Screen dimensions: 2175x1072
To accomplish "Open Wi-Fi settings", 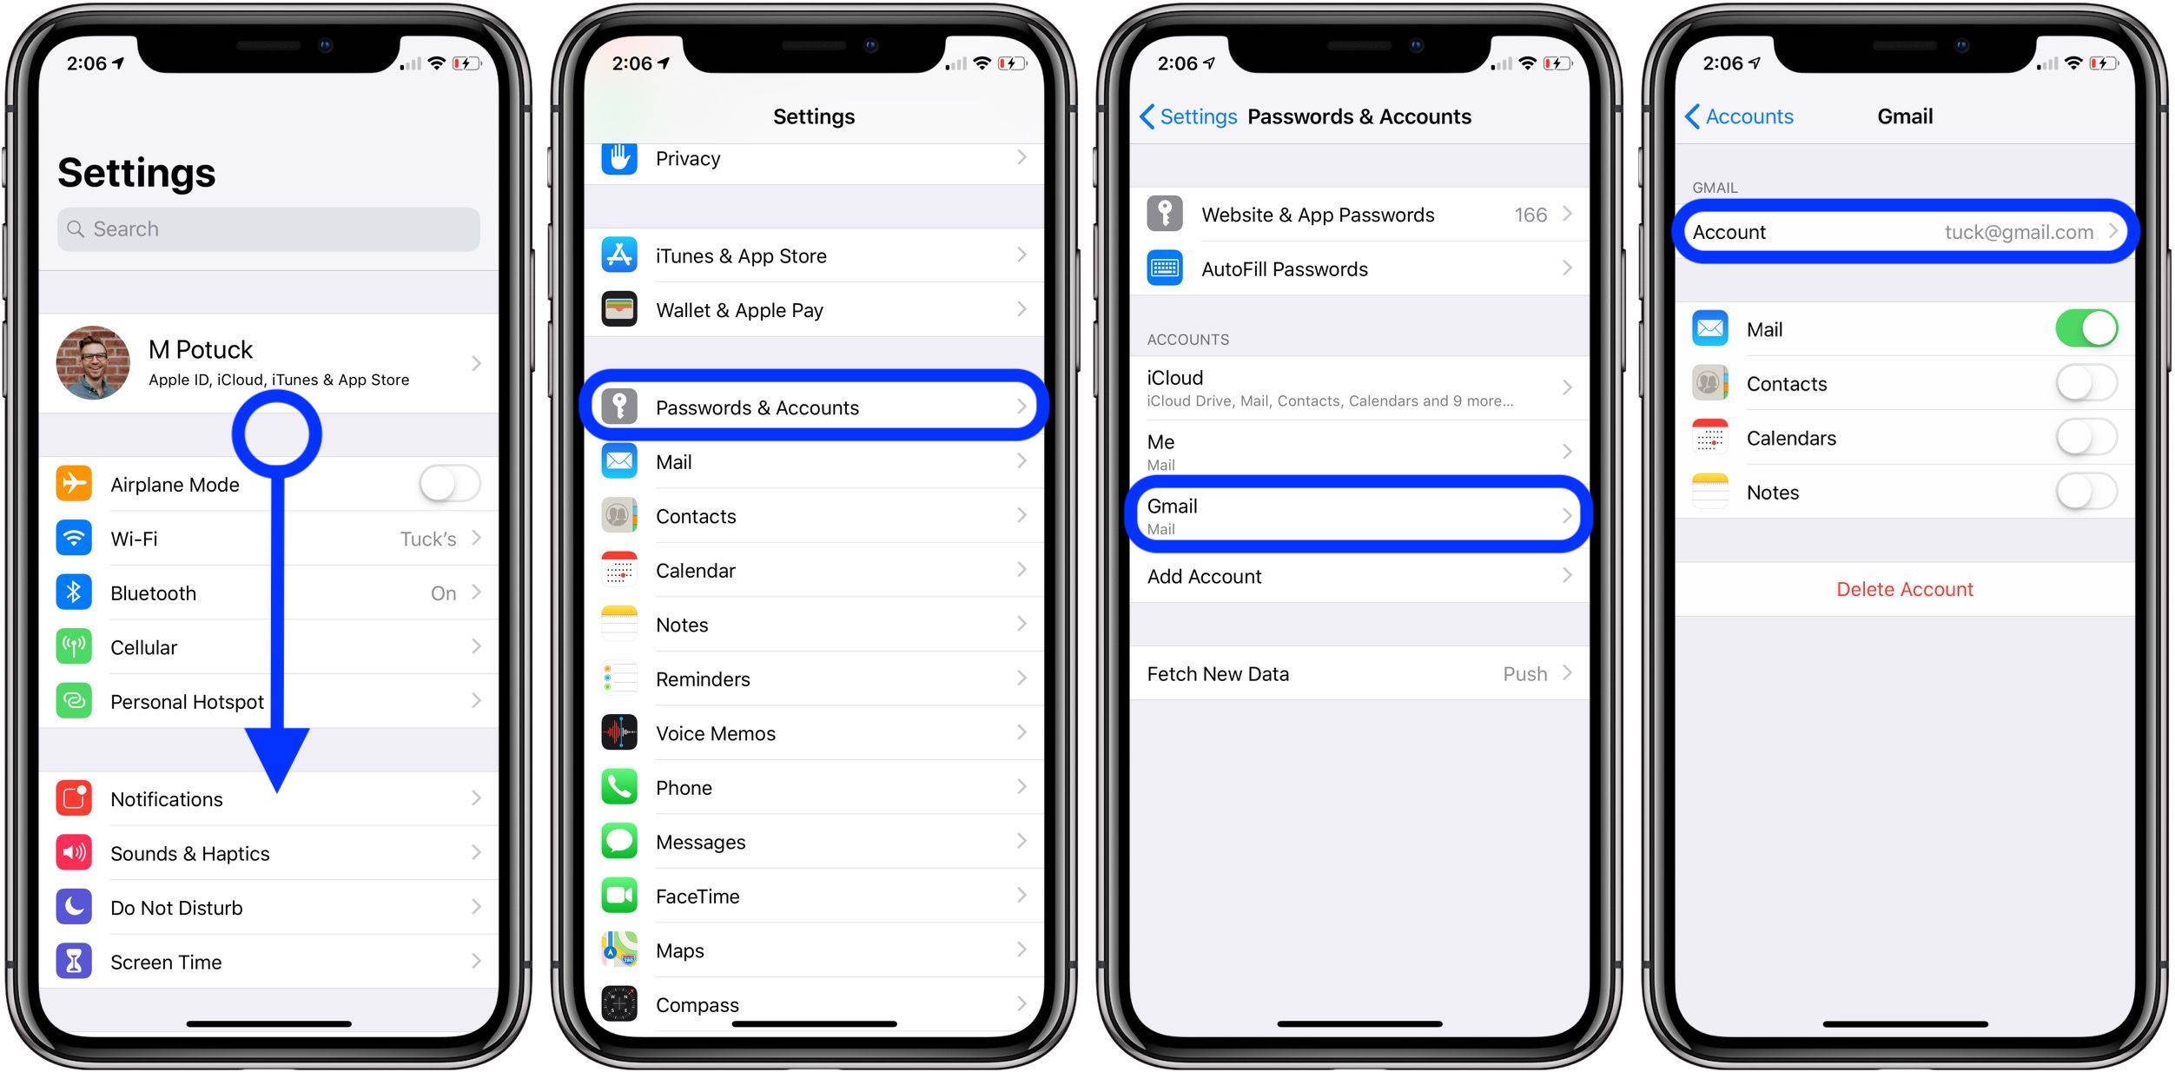I will (x=270, y=541).
